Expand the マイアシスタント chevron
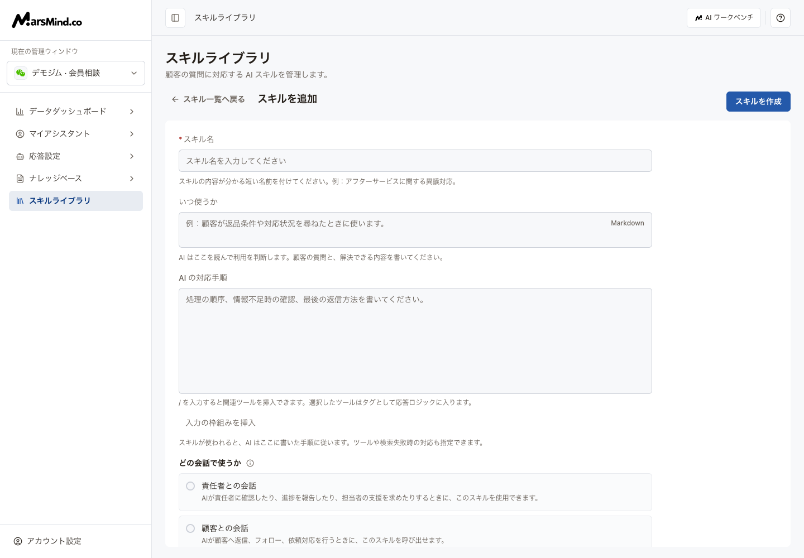 tap(132, 134)
